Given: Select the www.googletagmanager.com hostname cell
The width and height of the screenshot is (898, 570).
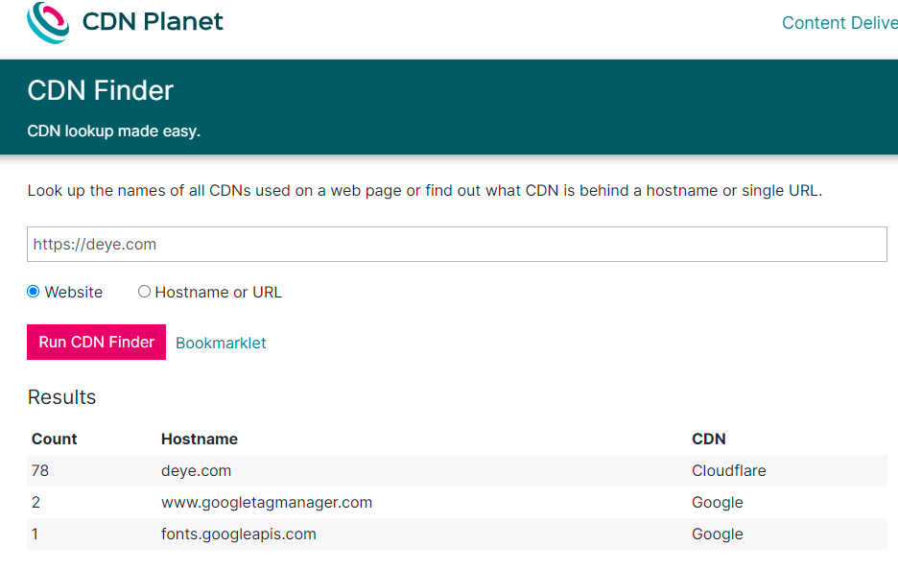Looking at the screenshot, I should click(267, 503).
